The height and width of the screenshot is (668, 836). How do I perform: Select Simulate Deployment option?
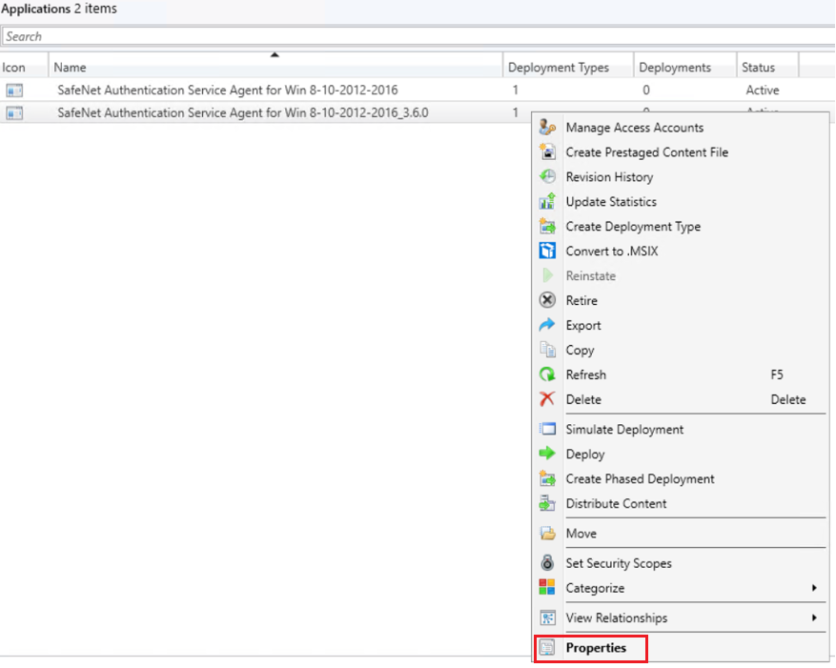point(681,429)
